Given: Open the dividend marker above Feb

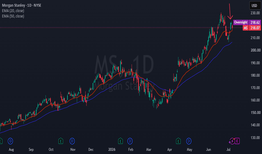Looking at the screenshot, I should pyautogui.click(x=130, y=141).
